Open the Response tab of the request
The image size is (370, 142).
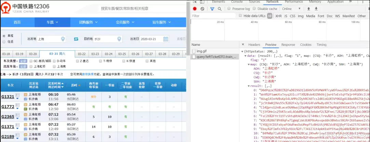(288, 44)
